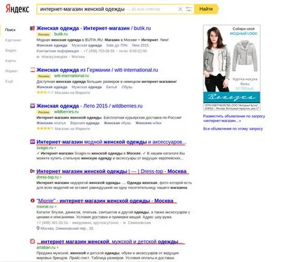Screen dimensions: 282x262
Task: Click 'New 2015' sitelink under butik.ru
Action: point(140,45)
